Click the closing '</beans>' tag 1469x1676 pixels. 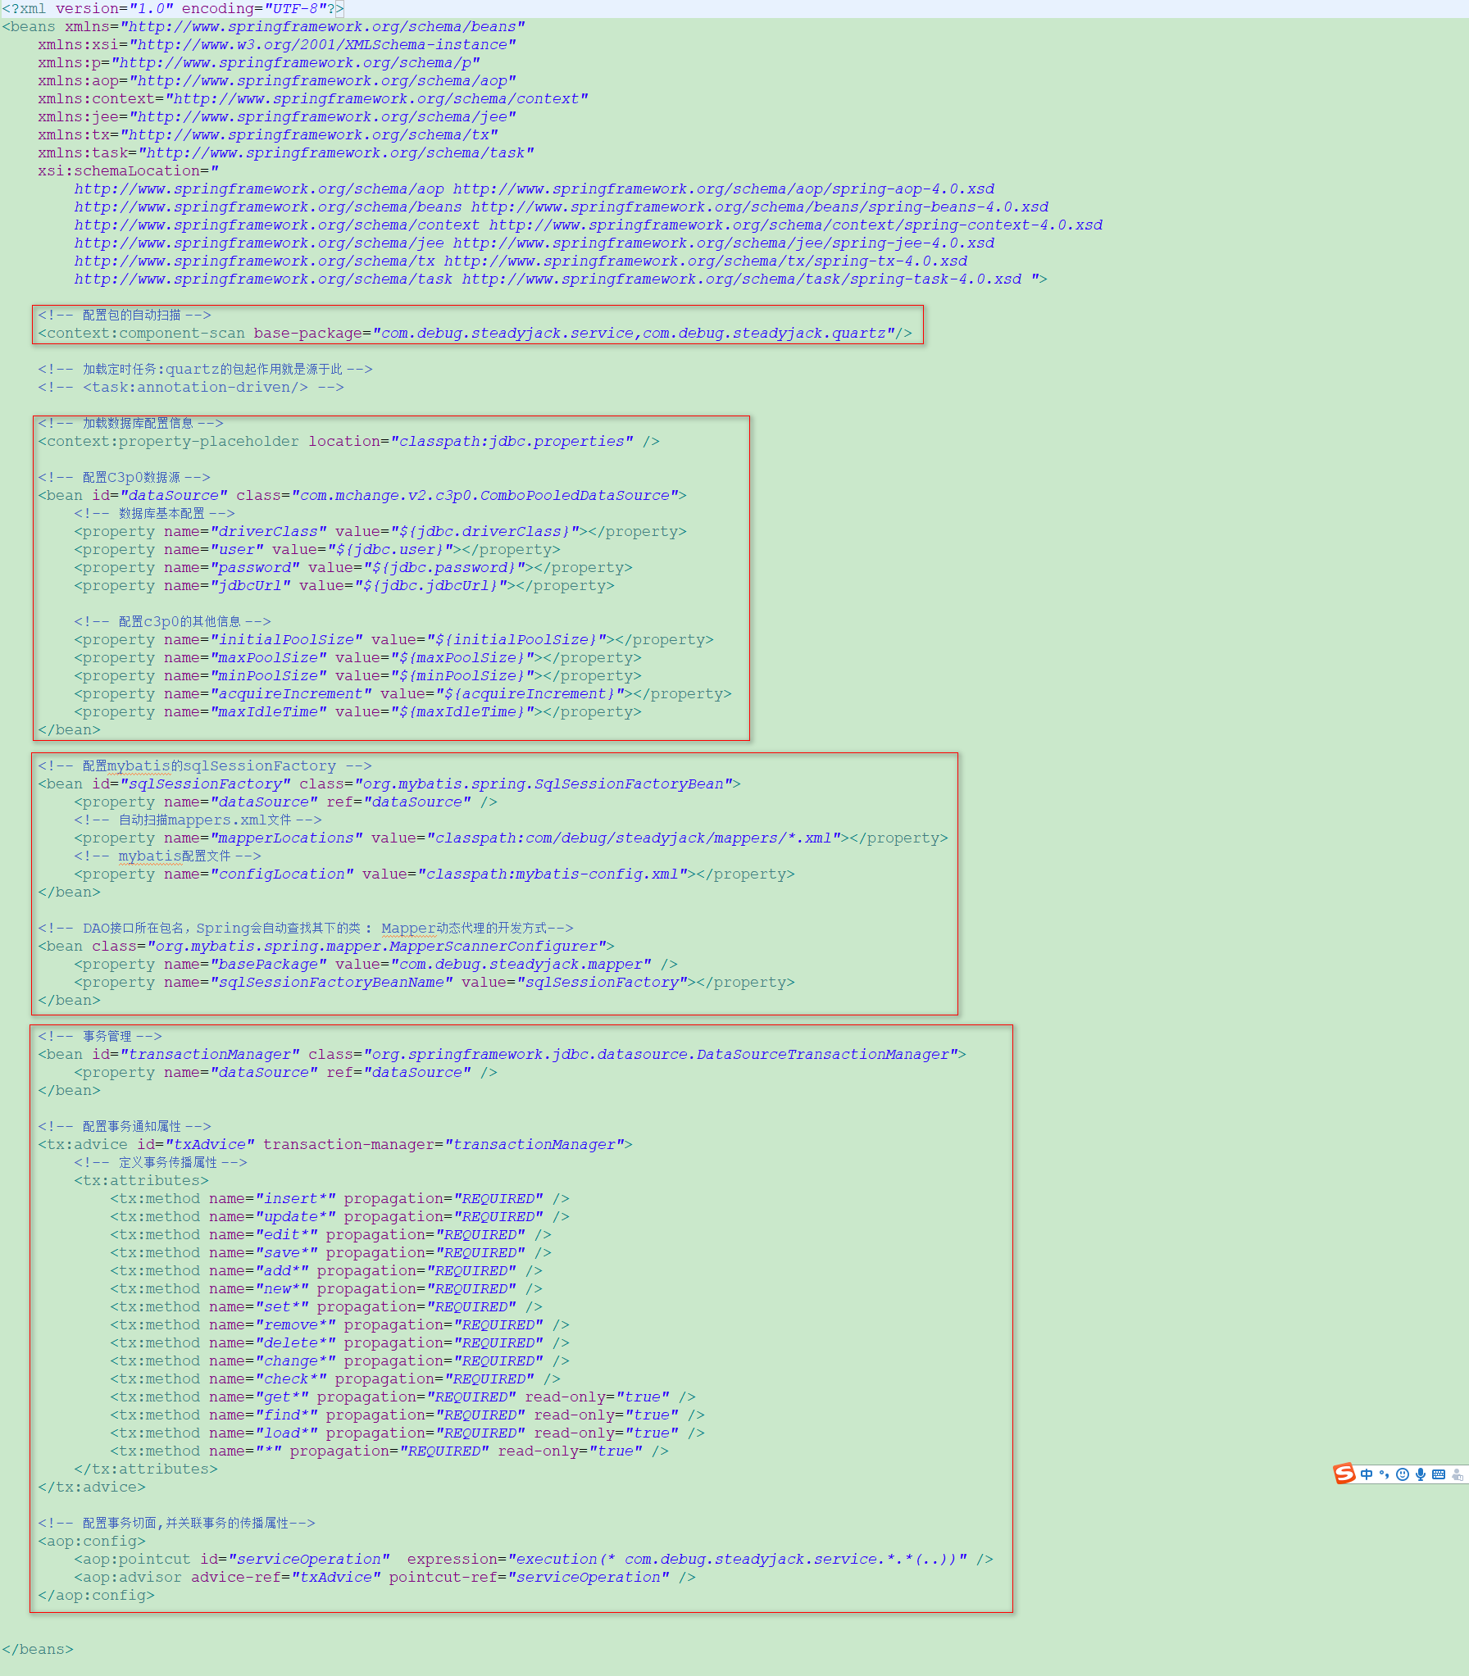38,1650
